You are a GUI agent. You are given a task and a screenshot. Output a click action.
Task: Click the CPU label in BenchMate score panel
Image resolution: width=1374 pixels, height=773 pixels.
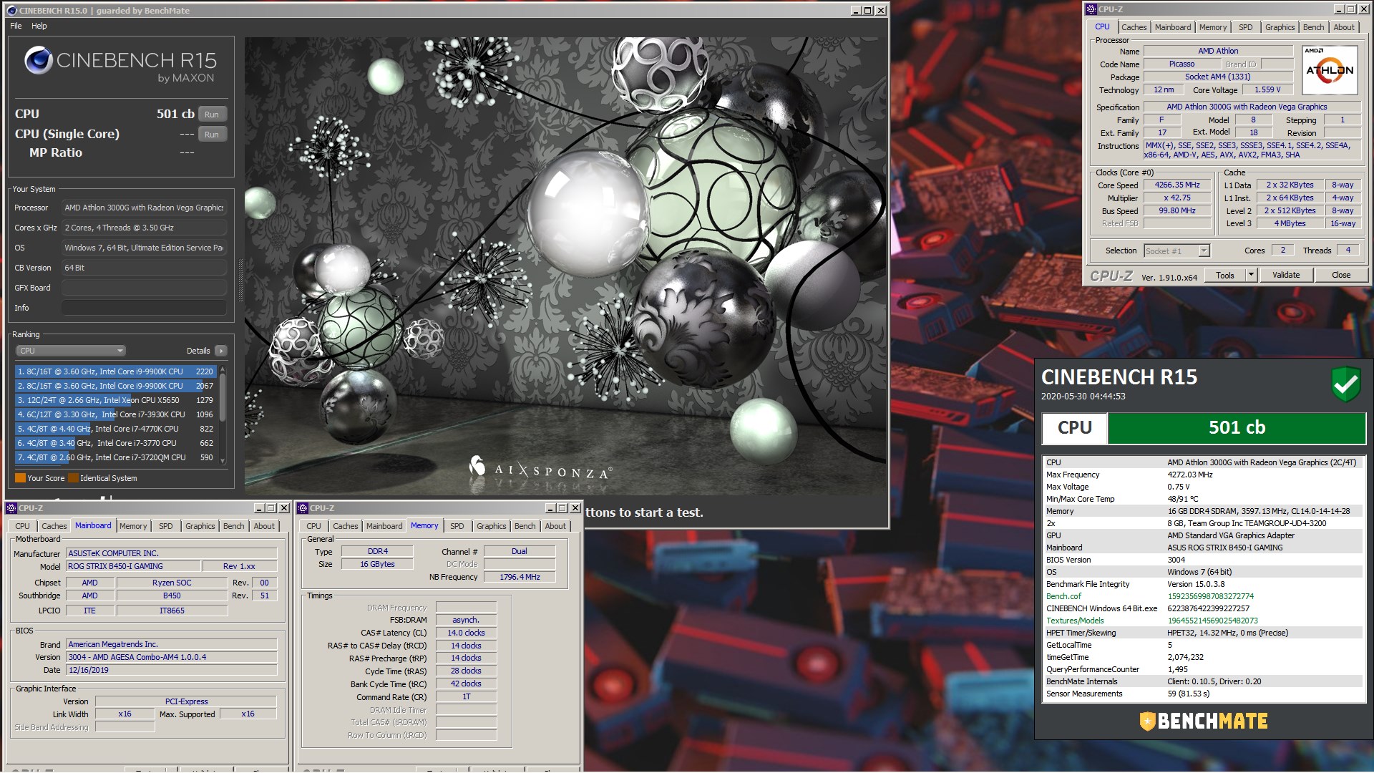tap(1074, 428)
